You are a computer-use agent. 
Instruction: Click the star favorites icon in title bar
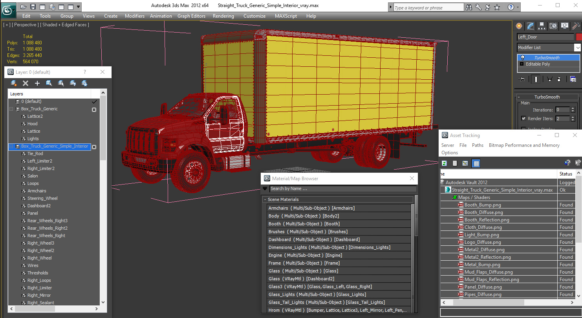[x=497, y=7]
